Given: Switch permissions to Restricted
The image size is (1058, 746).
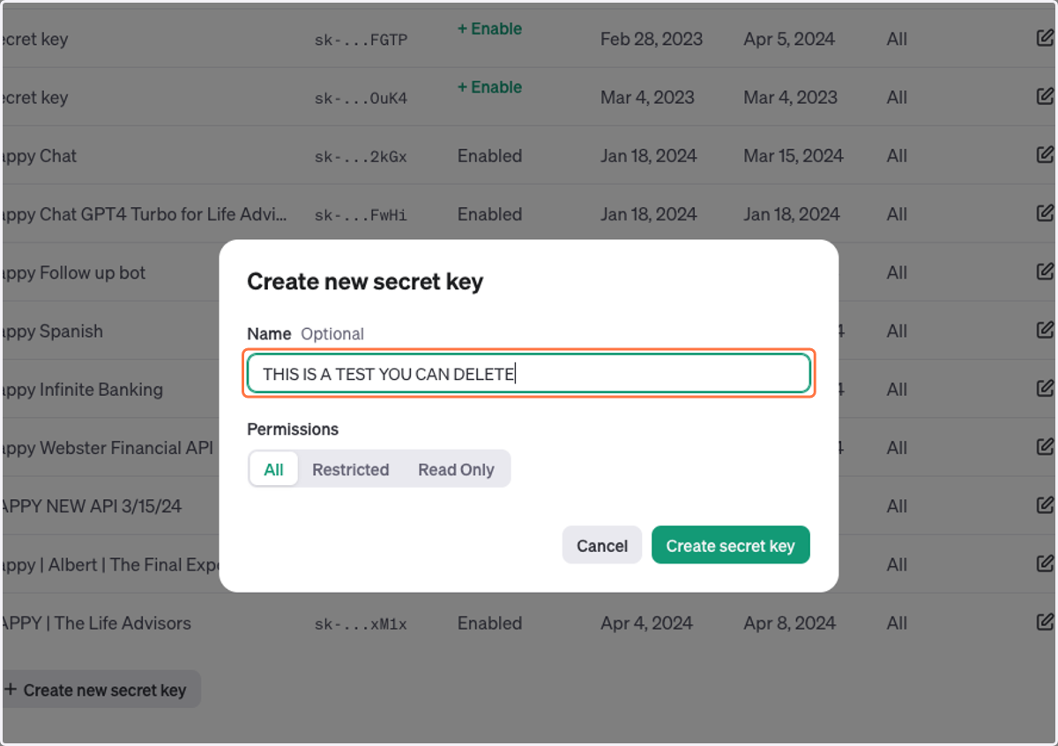Looking at the screenshot, I should 350,469.
